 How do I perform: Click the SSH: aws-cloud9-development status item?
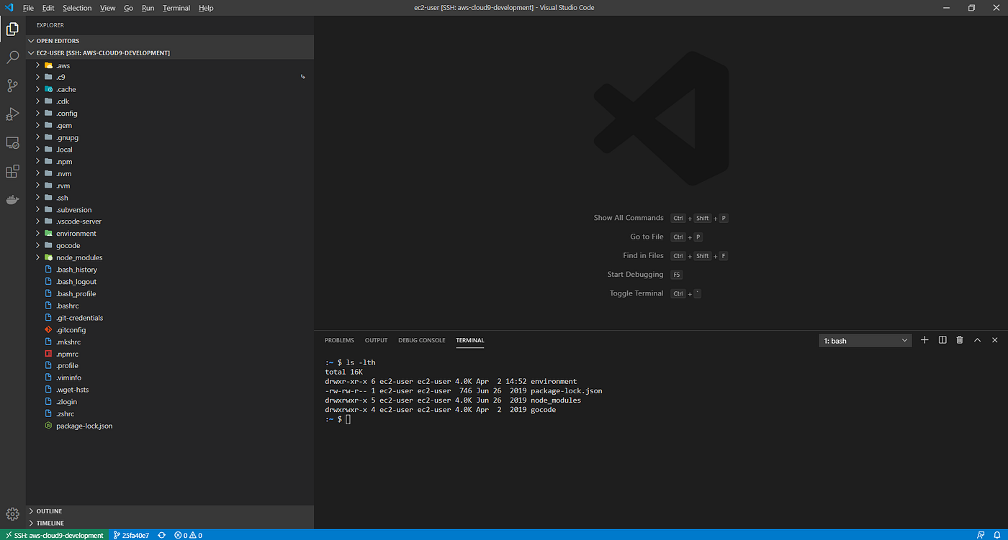pos(54,535)
